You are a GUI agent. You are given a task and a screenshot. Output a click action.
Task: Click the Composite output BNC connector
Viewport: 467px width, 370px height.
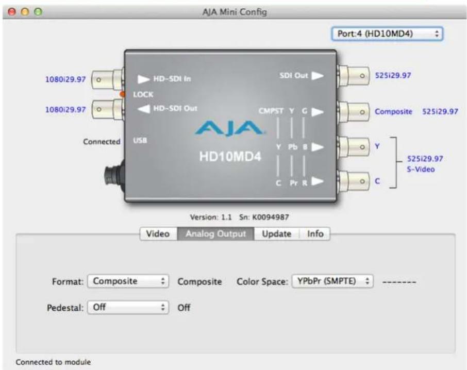(x=354, y=112)
